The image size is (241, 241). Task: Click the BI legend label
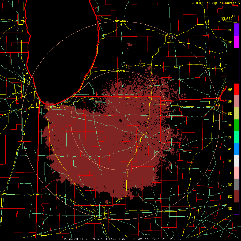pos(230,197)
